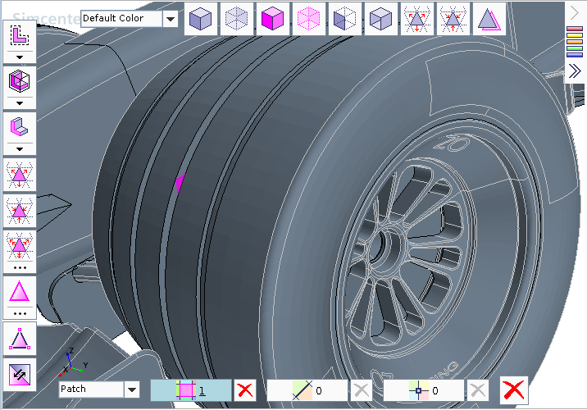Open the Default Color dropdown

click(x=170, y=18)
